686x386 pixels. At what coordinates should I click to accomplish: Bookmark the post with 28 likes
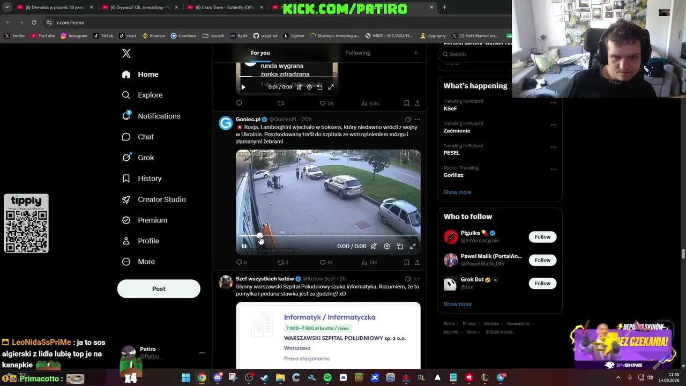tap(407, 103)
